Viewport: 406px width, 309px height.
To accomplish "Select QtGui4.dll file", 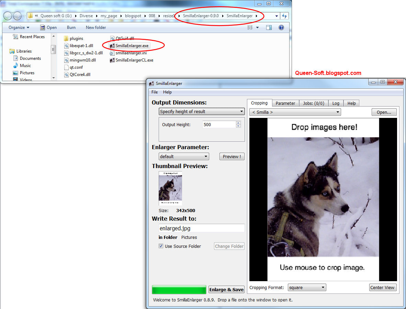I will click(122, 38).
